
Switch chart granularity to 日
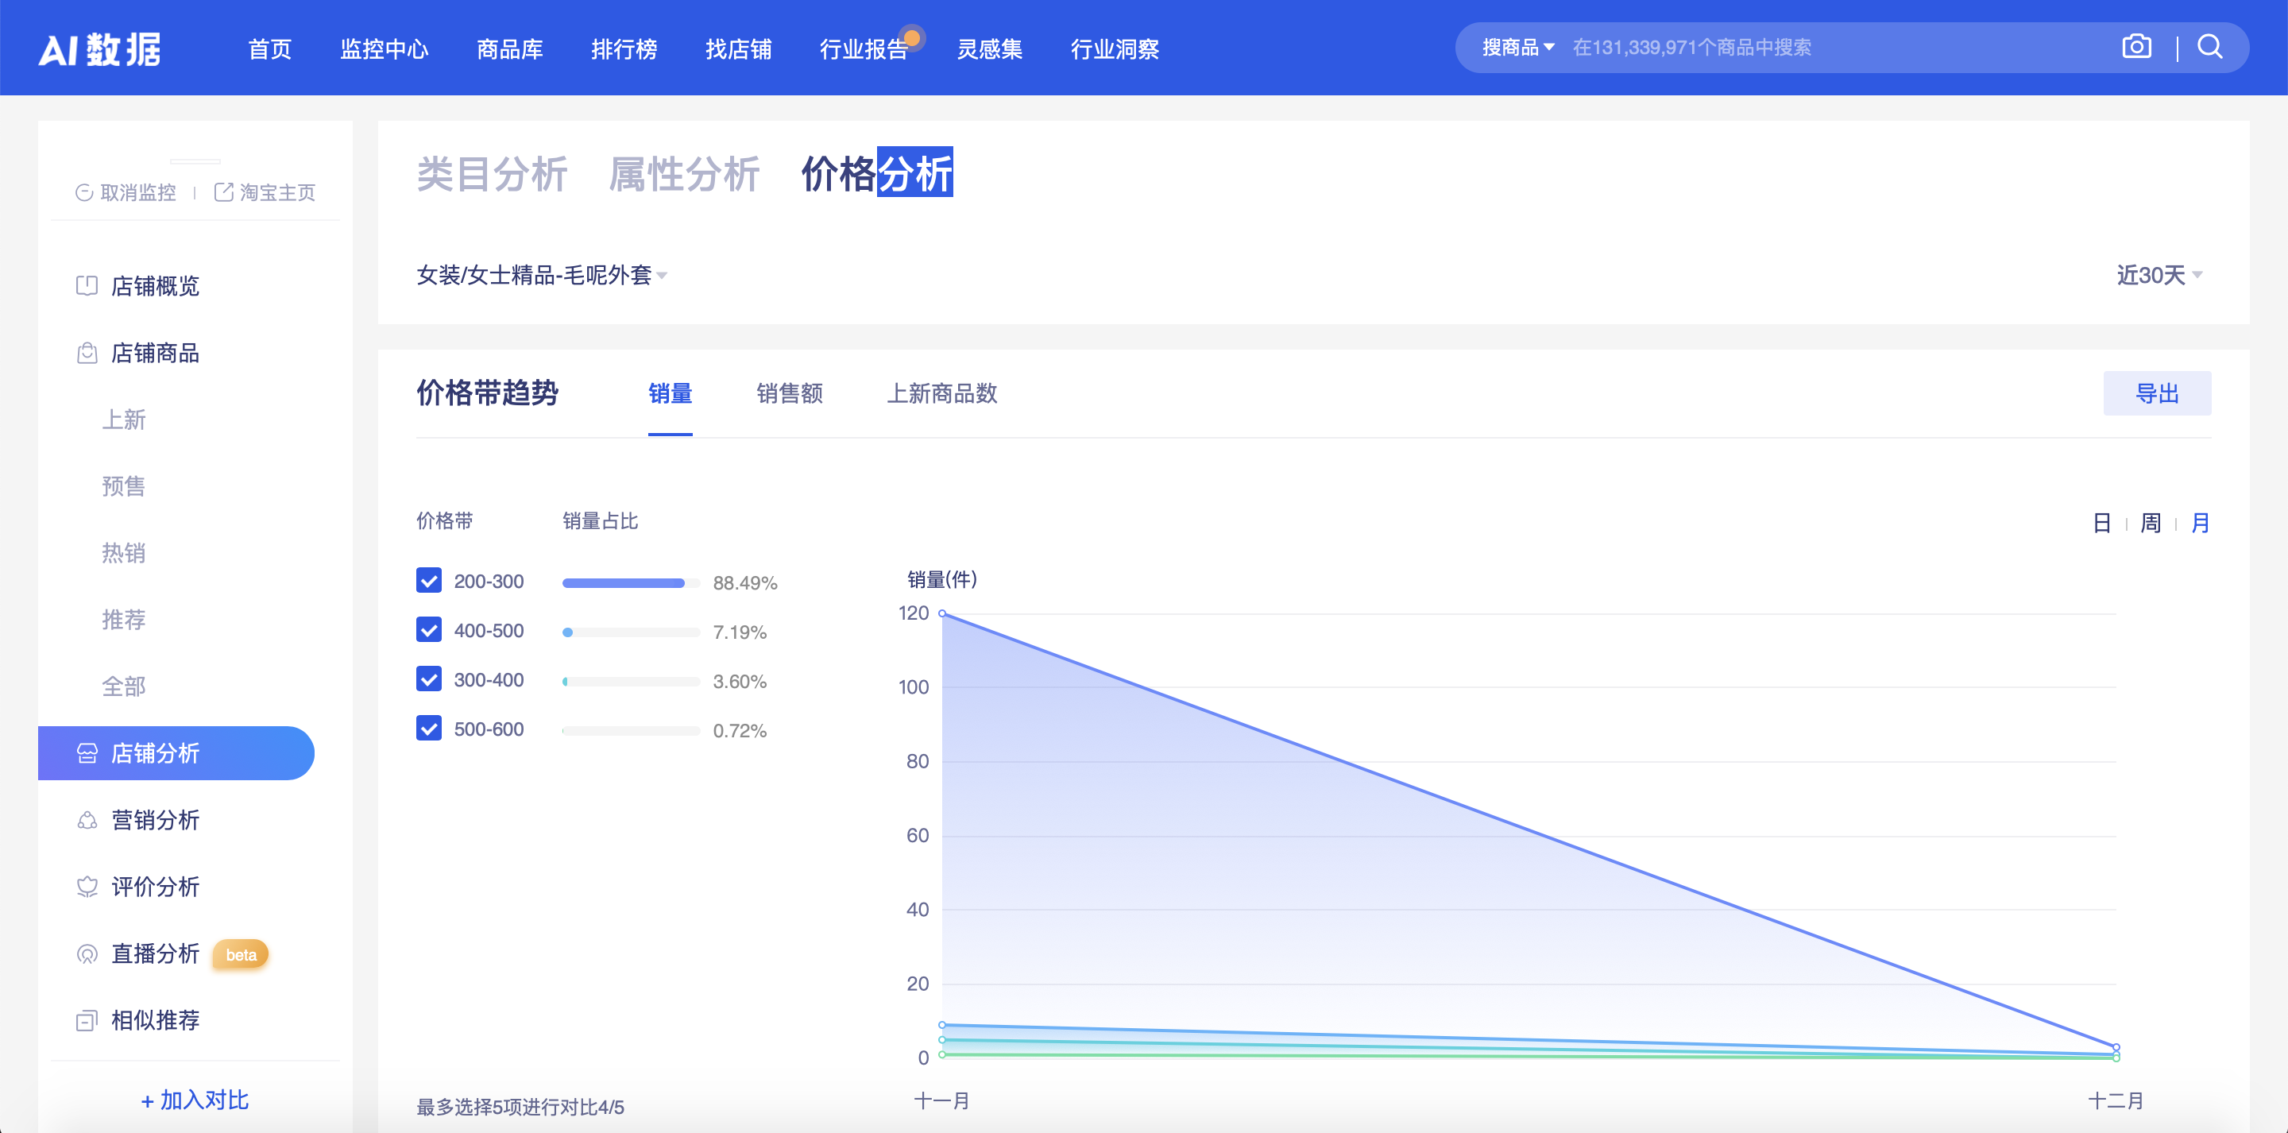coord(2101,524)
